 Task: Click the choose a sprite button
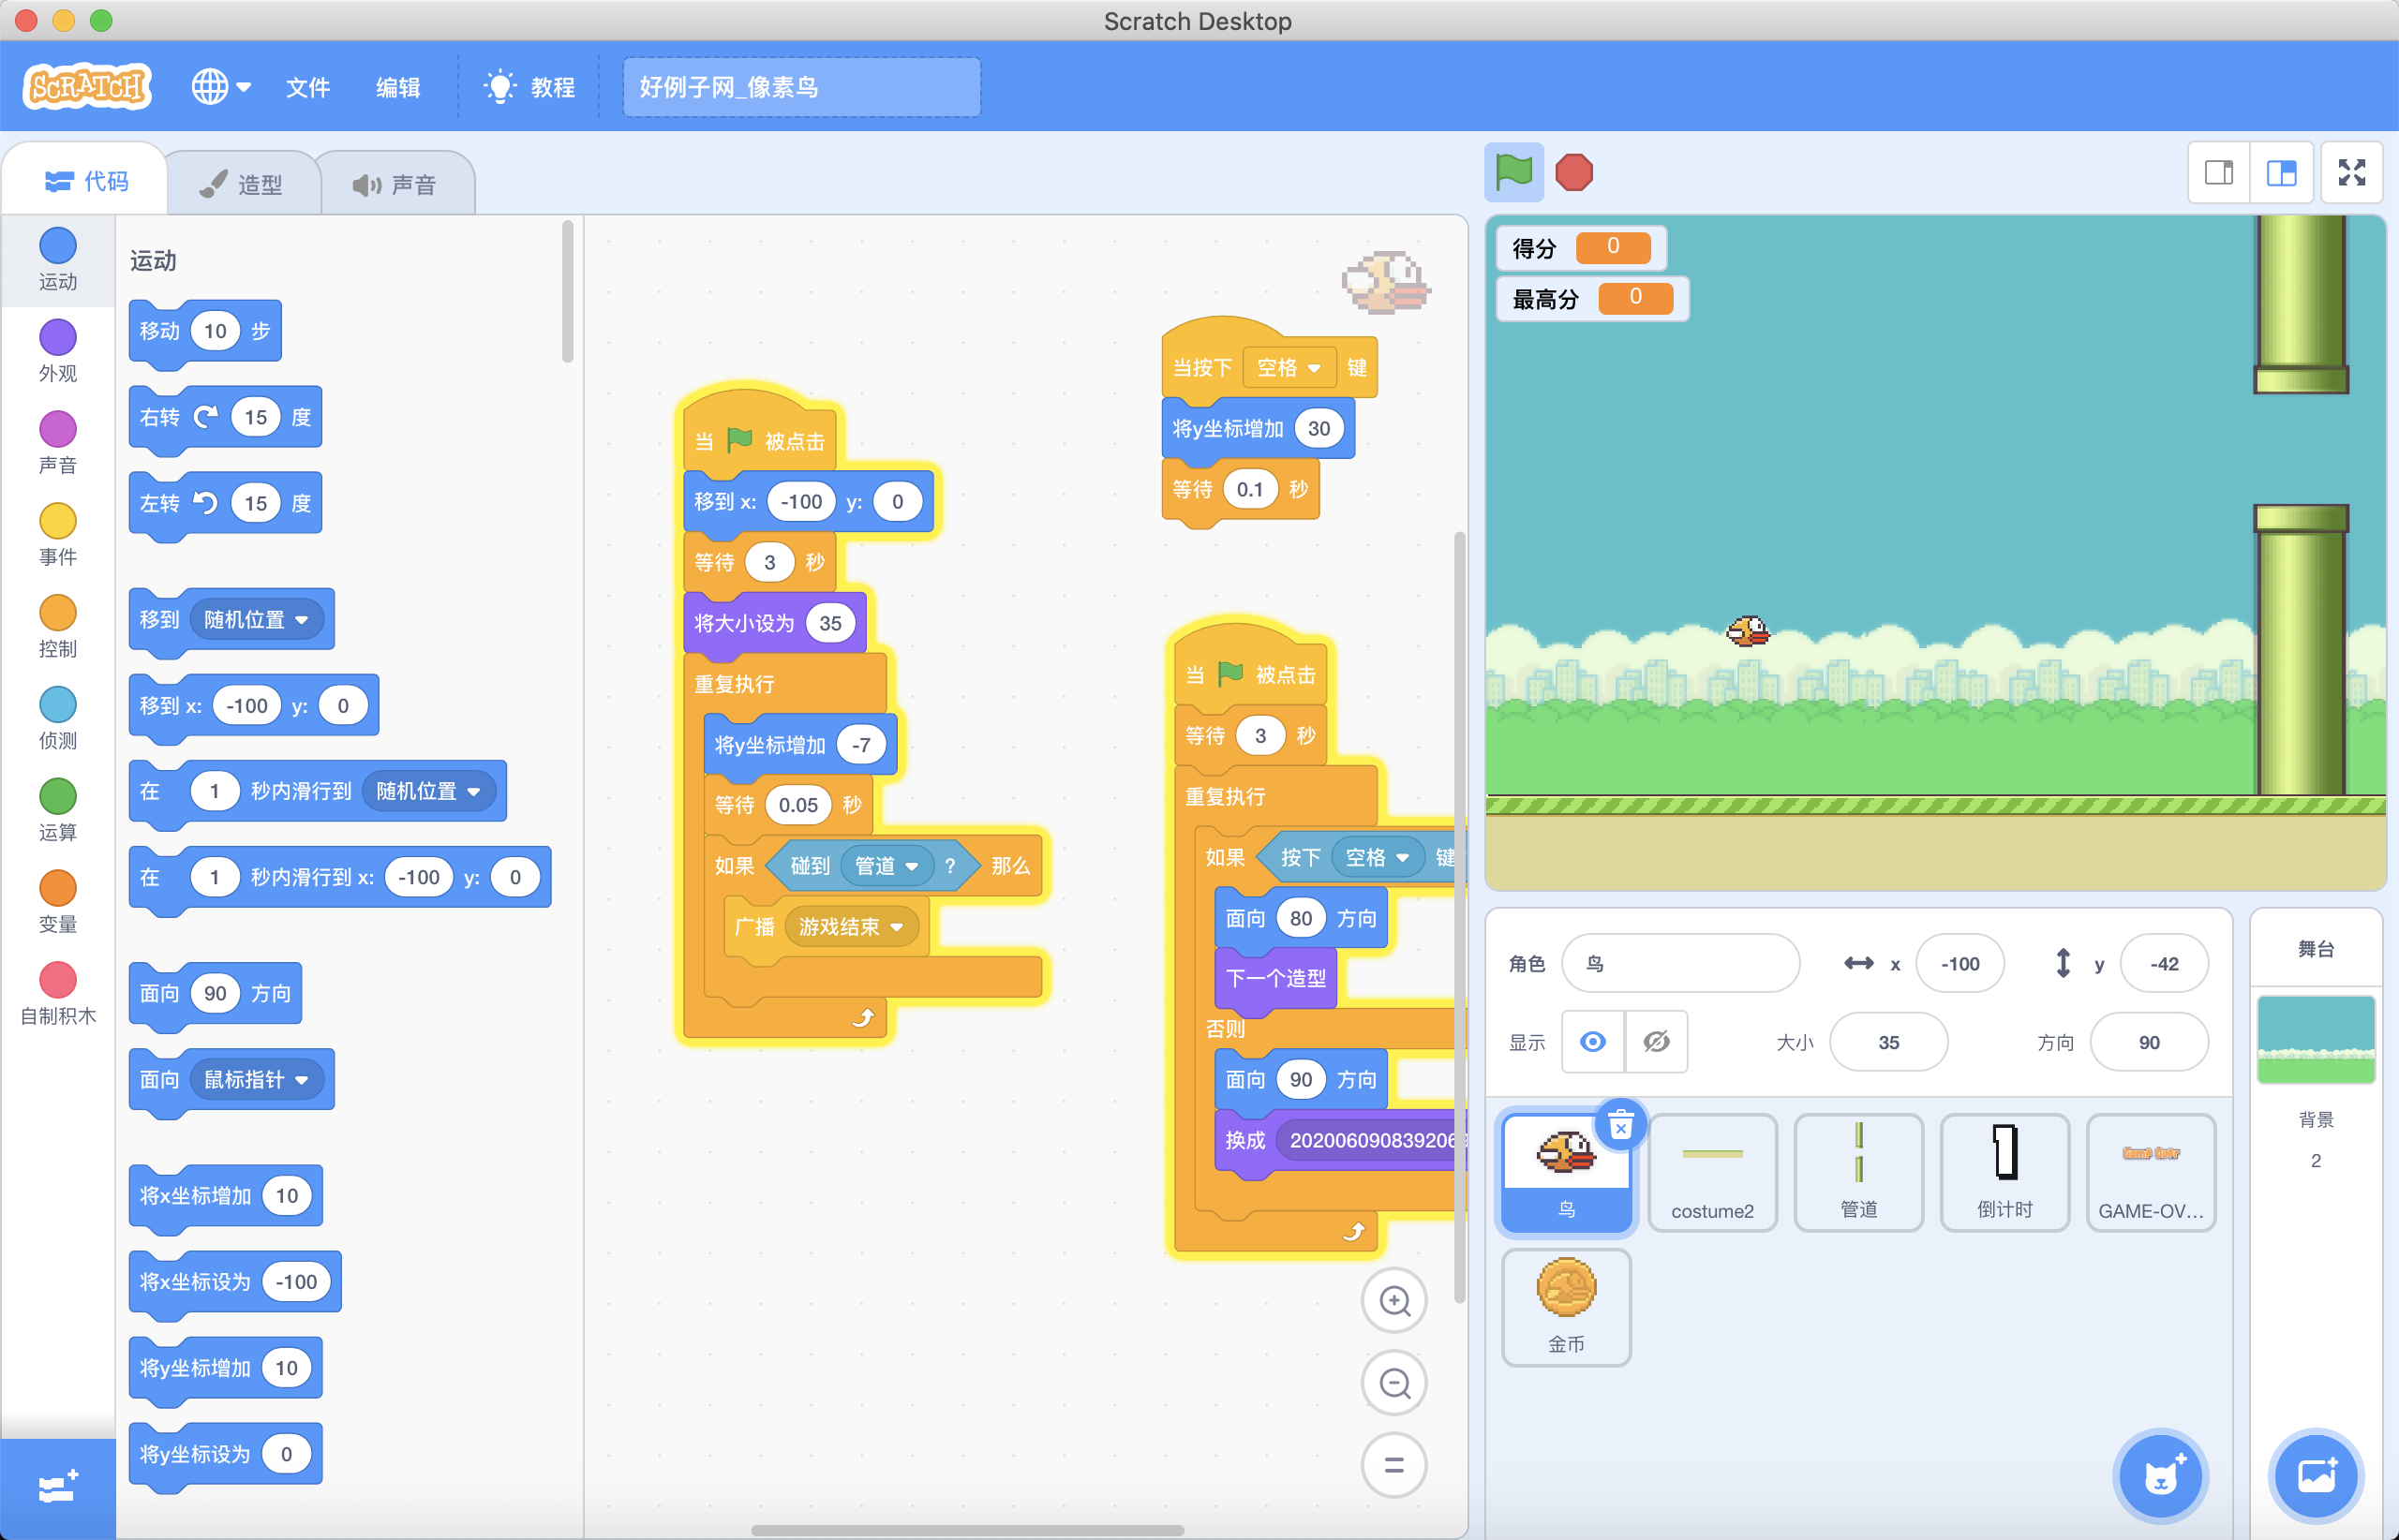pos(2160,1476)
